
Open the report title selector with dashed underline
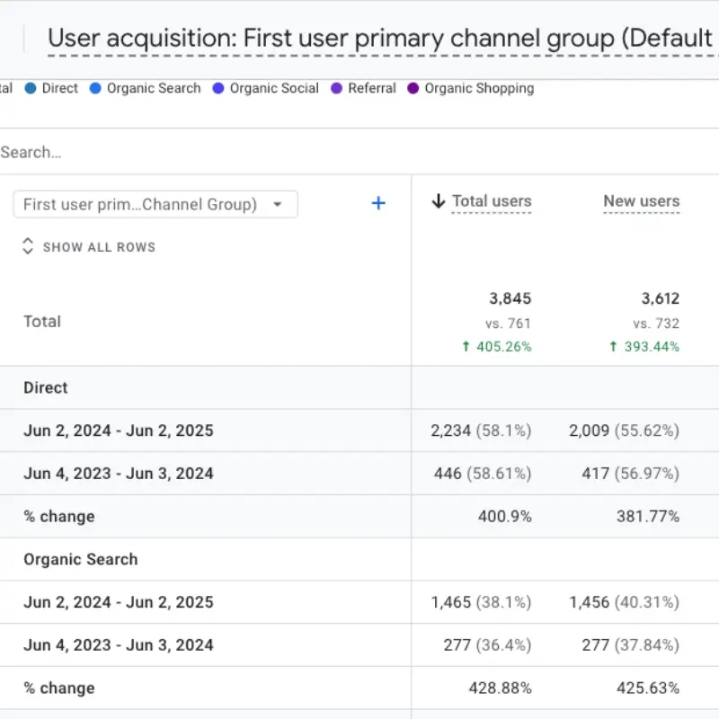pyautogui.click(x=377, y=38)
